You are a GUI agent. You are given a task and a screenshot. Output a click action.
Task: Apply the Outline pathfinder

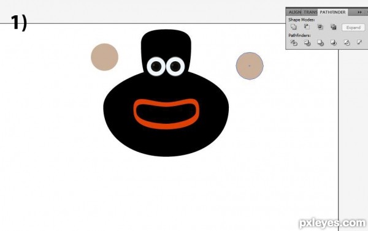click(347, 43)
